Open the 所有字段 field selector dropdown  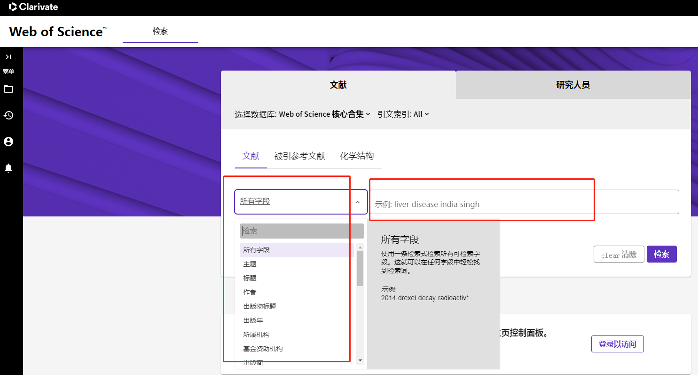[x=291, y=201]
